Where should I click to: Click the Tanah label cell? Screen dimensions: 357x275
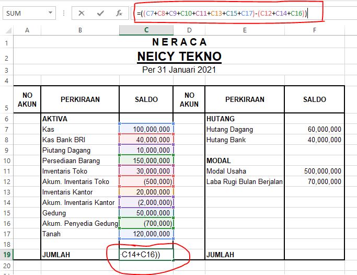coord(80,234)
